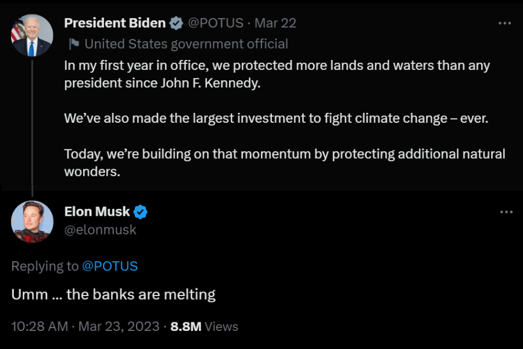Open President Biden's profile picture
This screenshot has height=349, width=523.
point(32,35)
